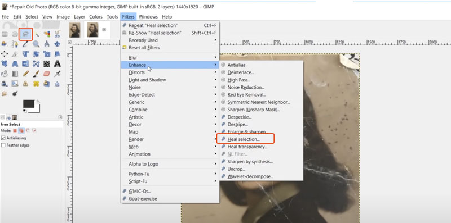Image resolution: width=451 pixels, height=223 pixels.
Task: Select the Eraser tool
Action: coord(47,74)
